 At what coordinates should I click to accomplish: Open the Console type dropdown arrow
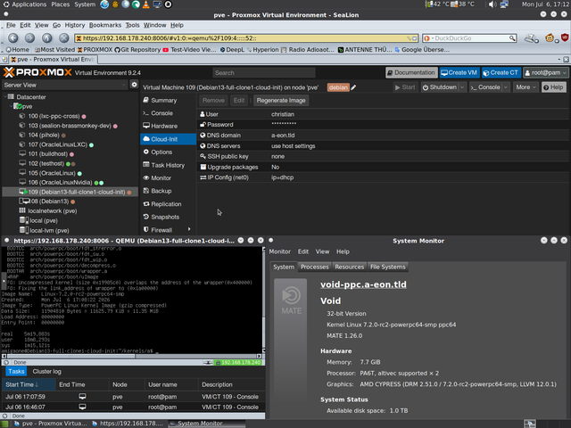tap(506, 87)
